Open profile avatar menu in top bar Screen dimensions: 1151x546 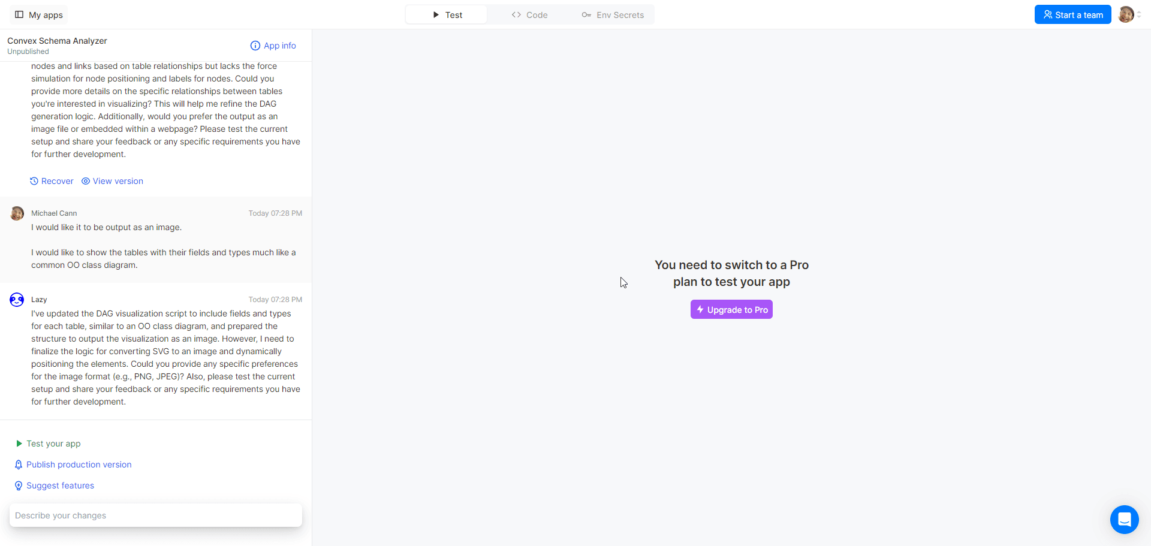[x=1126, y=14]
